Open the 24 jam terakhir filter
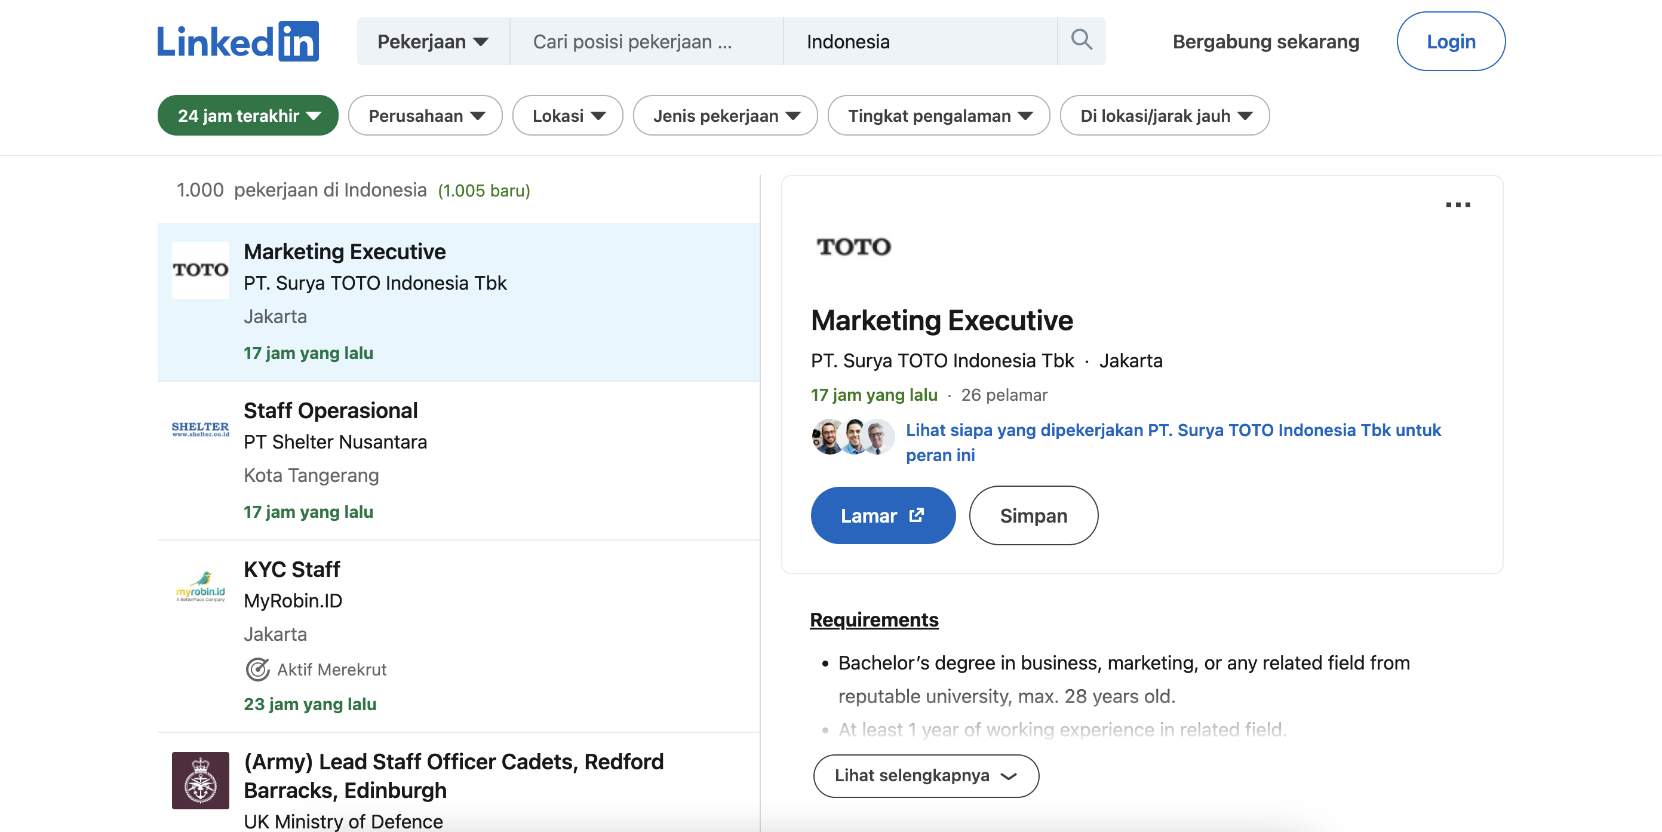The height and width of the screenshot is (832, 1662). tap(248, 115)
